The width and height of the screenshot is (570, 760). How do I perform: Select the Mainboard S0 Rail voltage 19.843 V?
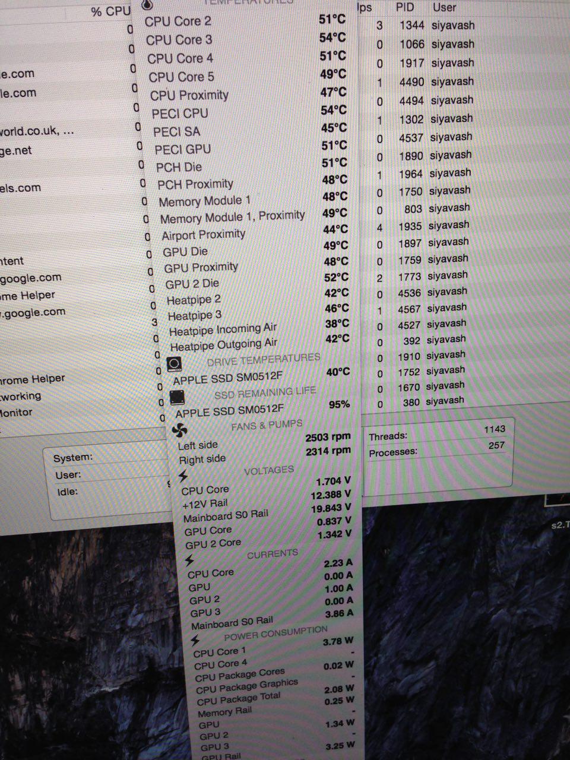267,514
